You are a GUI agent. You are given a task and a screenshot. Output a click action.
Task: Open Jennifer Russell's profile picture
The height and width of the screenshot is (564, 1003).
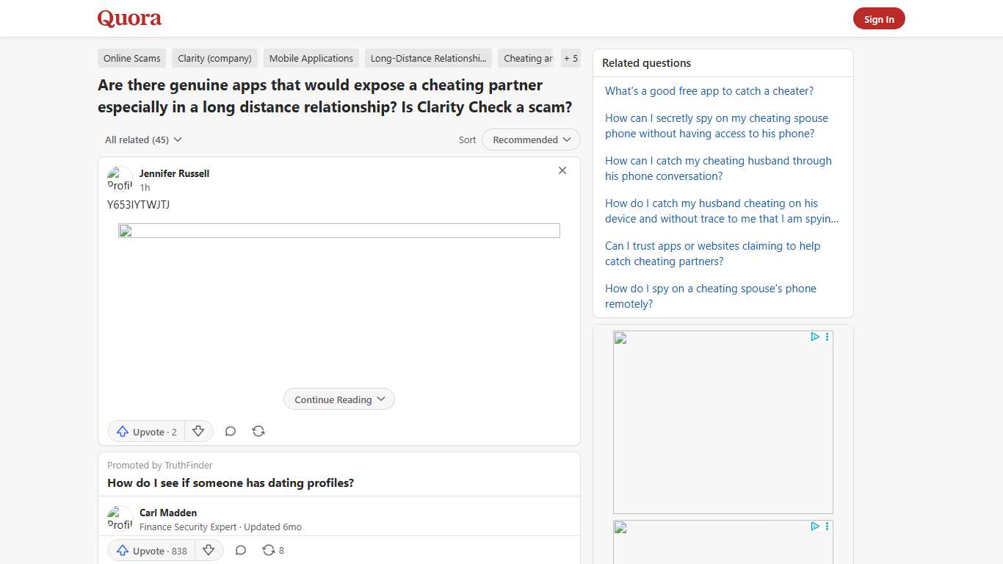coord(120,179)
